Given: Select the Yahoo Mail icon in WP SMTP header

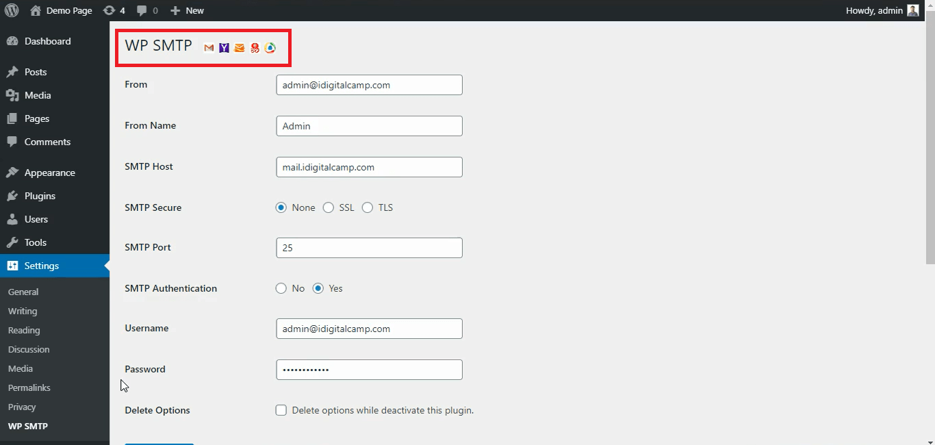Looking at the screenshot, I should 224,48.
